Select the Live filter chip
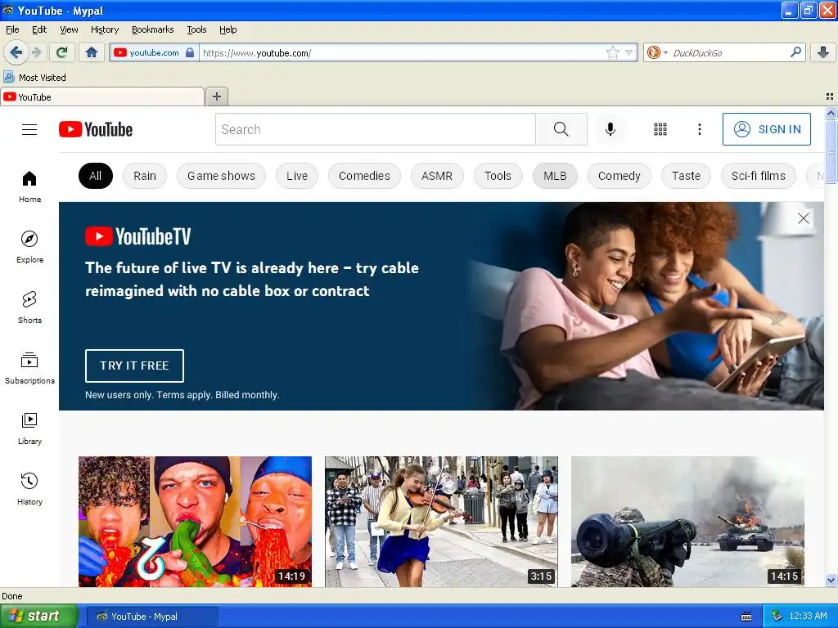This screenshot has width=838, height=628. [296, 176]
